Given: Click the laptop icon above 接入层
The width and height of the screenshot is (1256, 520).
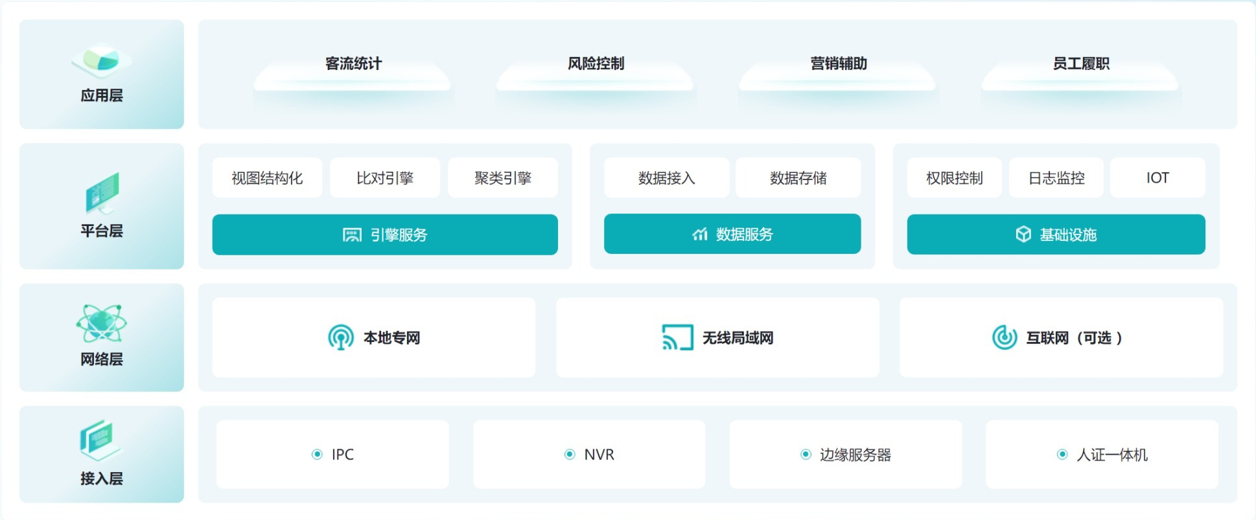Looking at the screenshot, I should coord(100,440).
